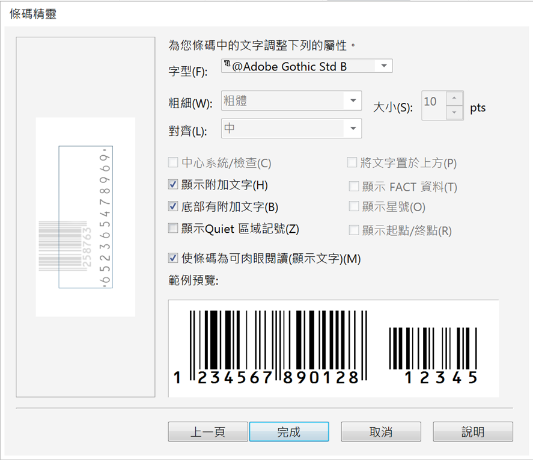The width and height of the screenshot is (533, 462).
Task: Click the 大小 size input field
Action: [x=434, y=105]
